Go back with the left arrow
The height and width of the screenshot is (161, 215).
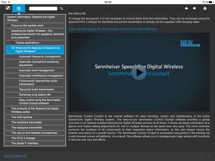click(x=186, y=8)
